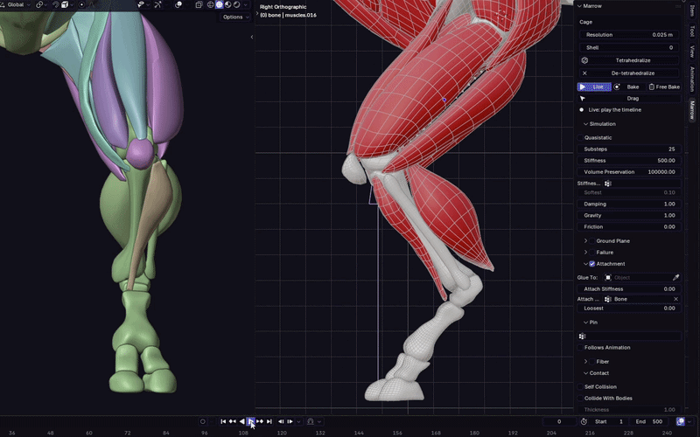Click the Bake record icon
This screenshot has width=700, height=437.
point(617,87)
